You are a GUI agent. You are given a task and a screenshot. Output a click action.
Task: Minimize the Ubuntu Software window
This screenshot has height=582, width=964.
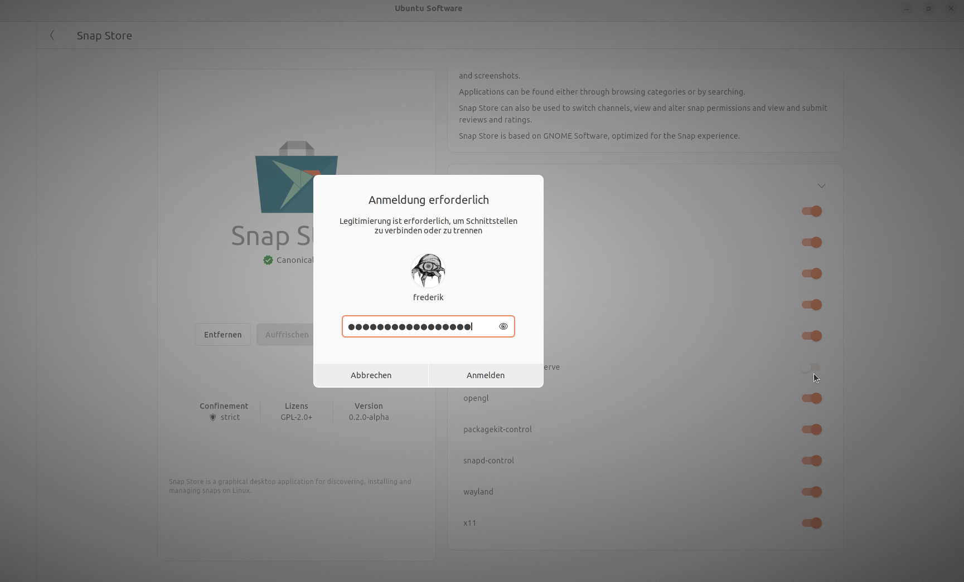906,8
